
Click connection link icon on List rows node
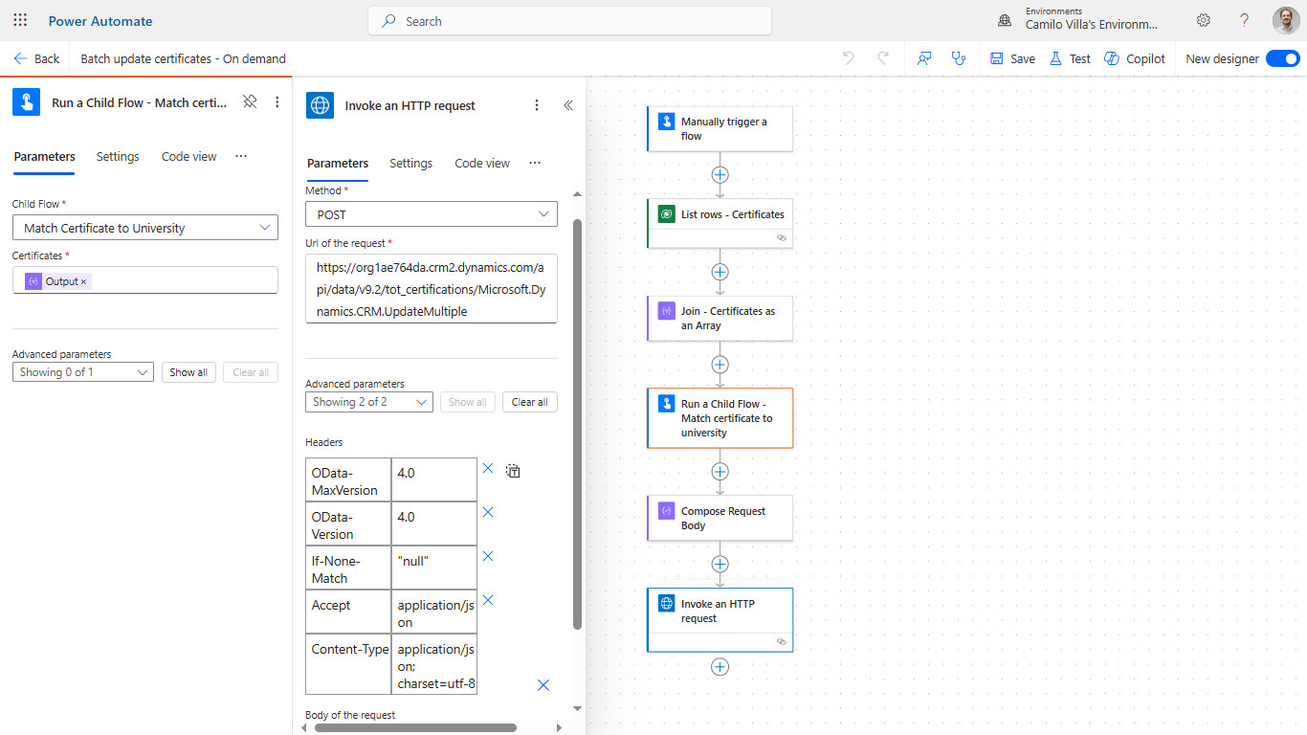(x=781, y=237)
